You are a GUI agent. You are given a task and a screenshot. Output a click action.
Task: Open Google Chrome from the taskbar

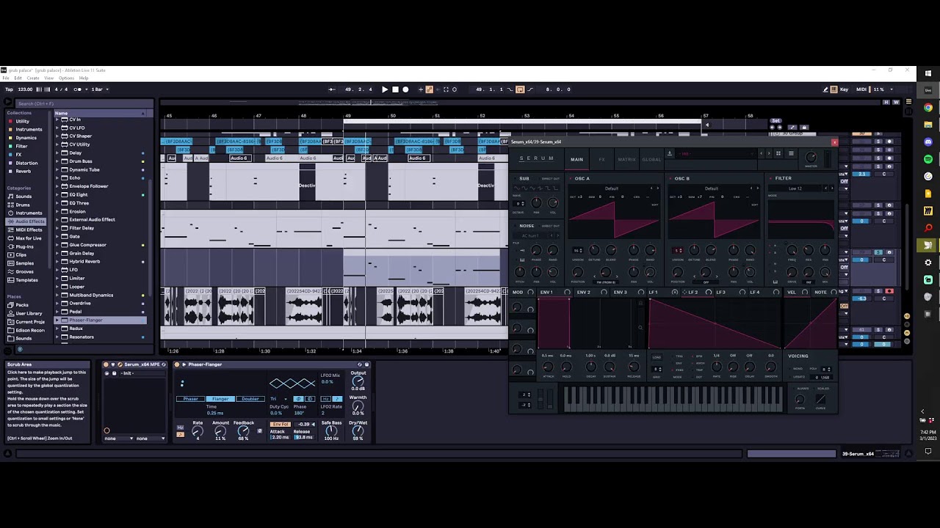928,108
